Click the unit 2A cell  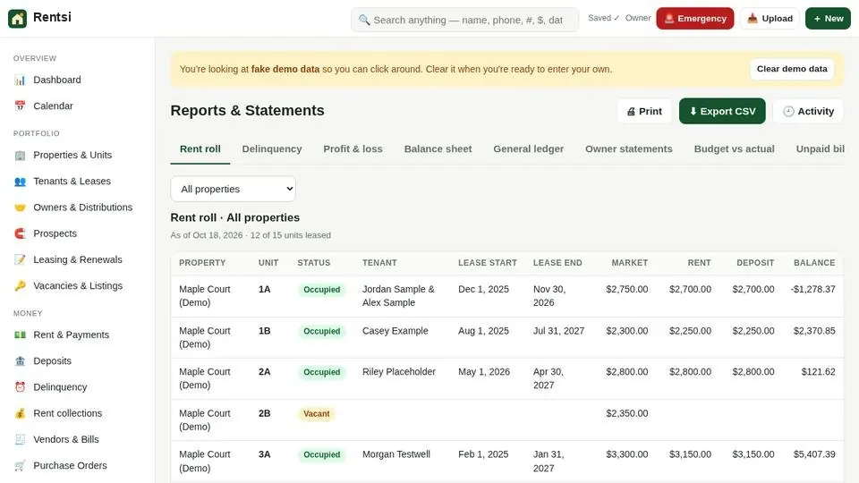point(265,372)
